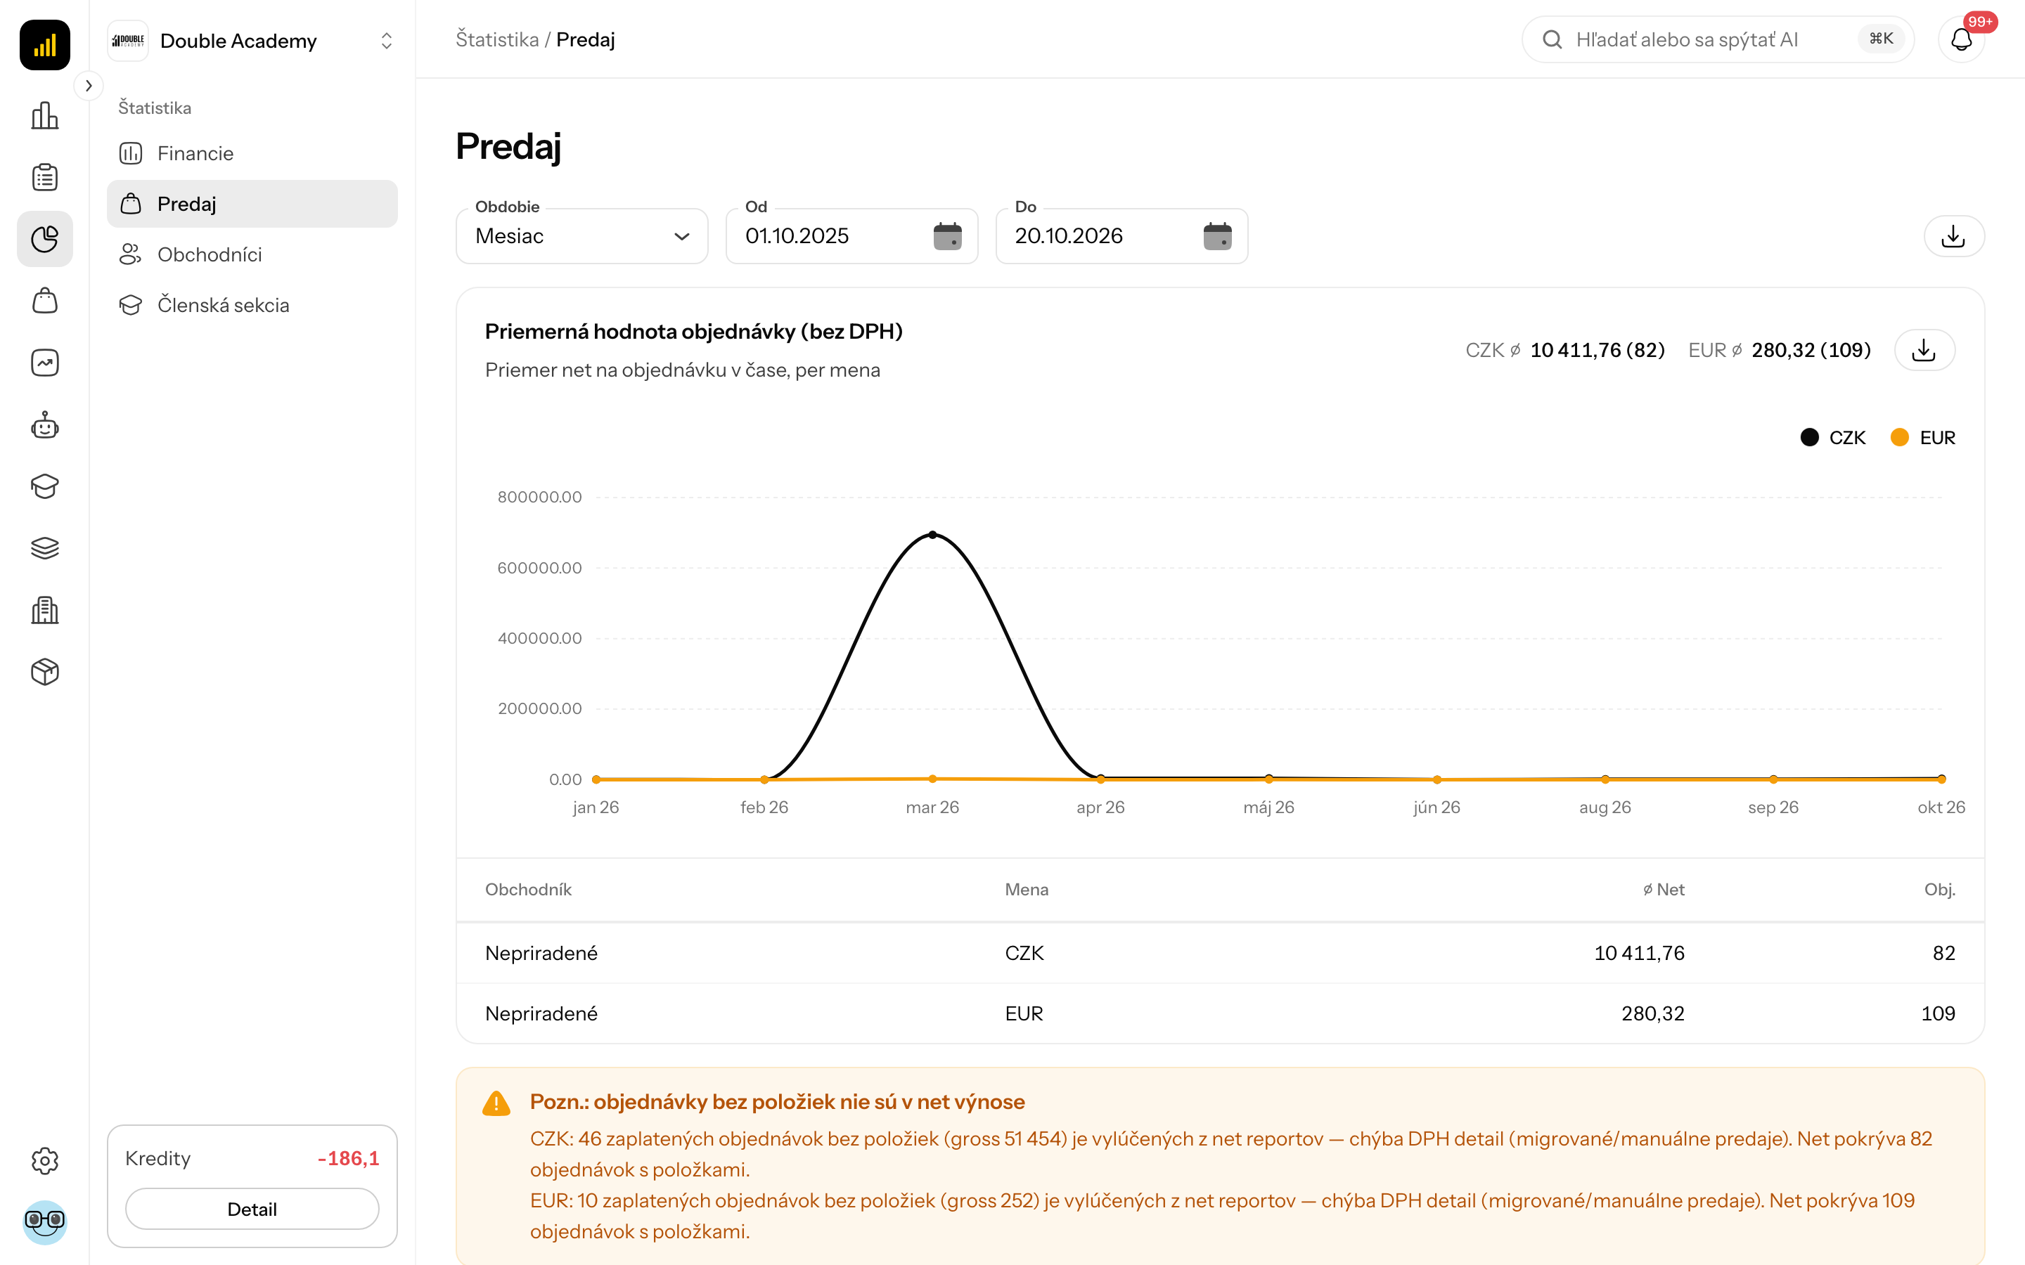Click the Obchodník column header
Image resolution: width=2025 pixels, height=1265 pixels.
tap(528, 889)
